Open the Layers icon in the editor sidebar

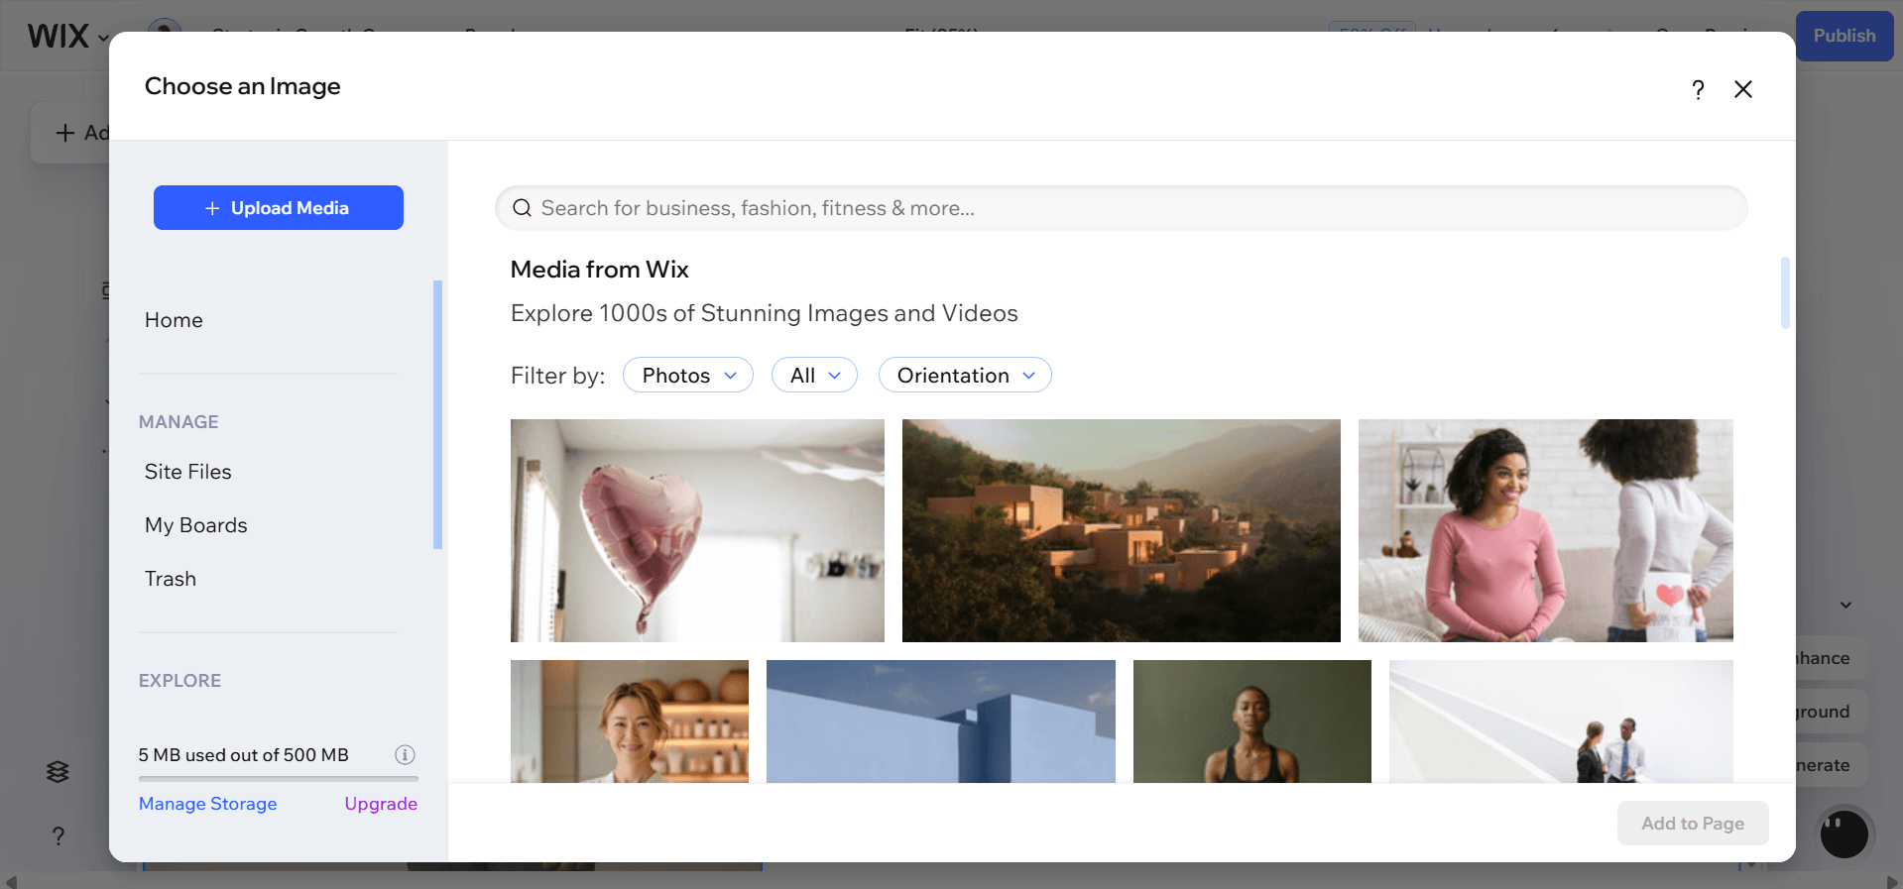pyautogui.click(x=58, y=771)
